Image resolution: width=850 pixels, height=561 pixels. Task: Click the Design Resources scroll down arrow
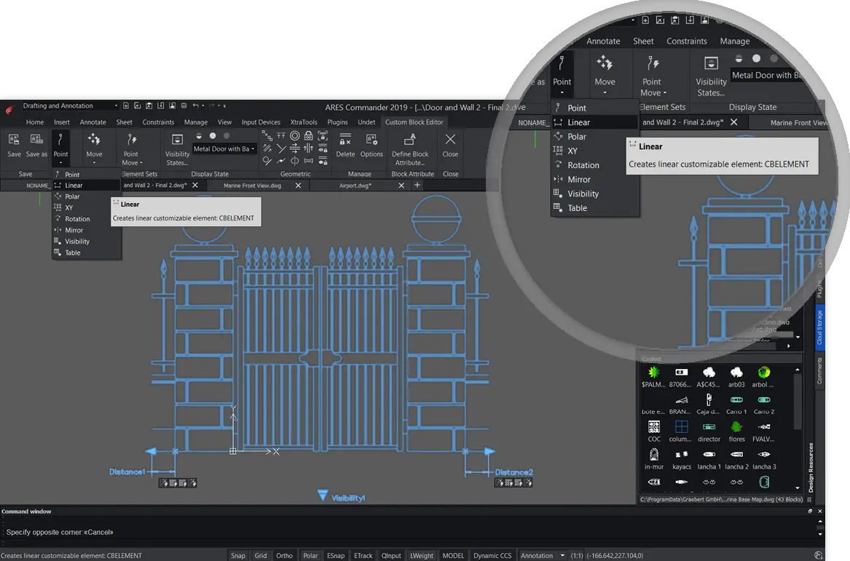point(798,488)
